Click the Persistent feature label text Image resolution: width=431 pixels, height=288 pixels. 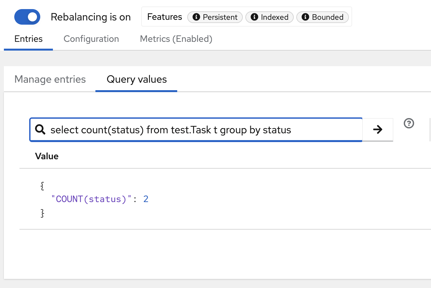coord(220,17)
